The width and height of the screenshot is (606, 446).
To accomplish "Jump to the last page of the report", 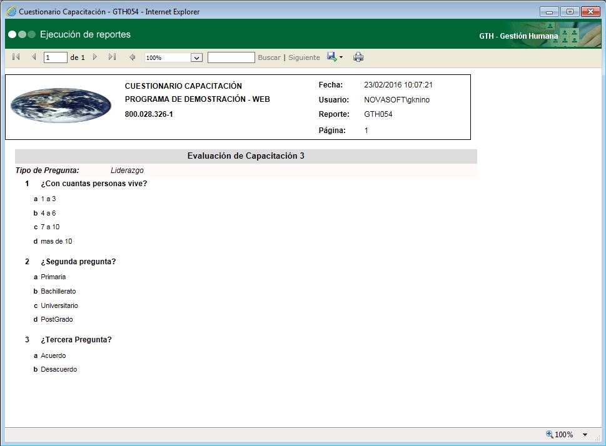I will point(111,57).
